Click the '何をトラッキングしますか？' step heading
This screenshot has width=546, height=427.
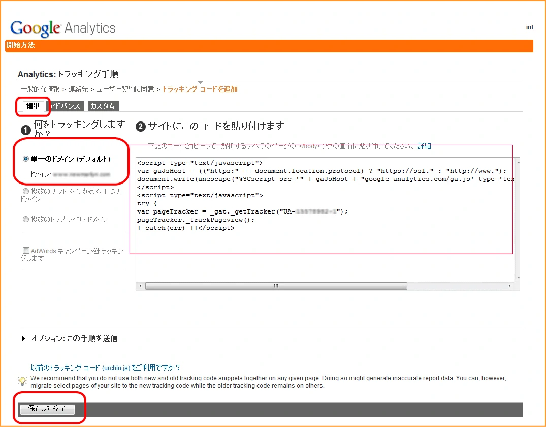(79, 129)
